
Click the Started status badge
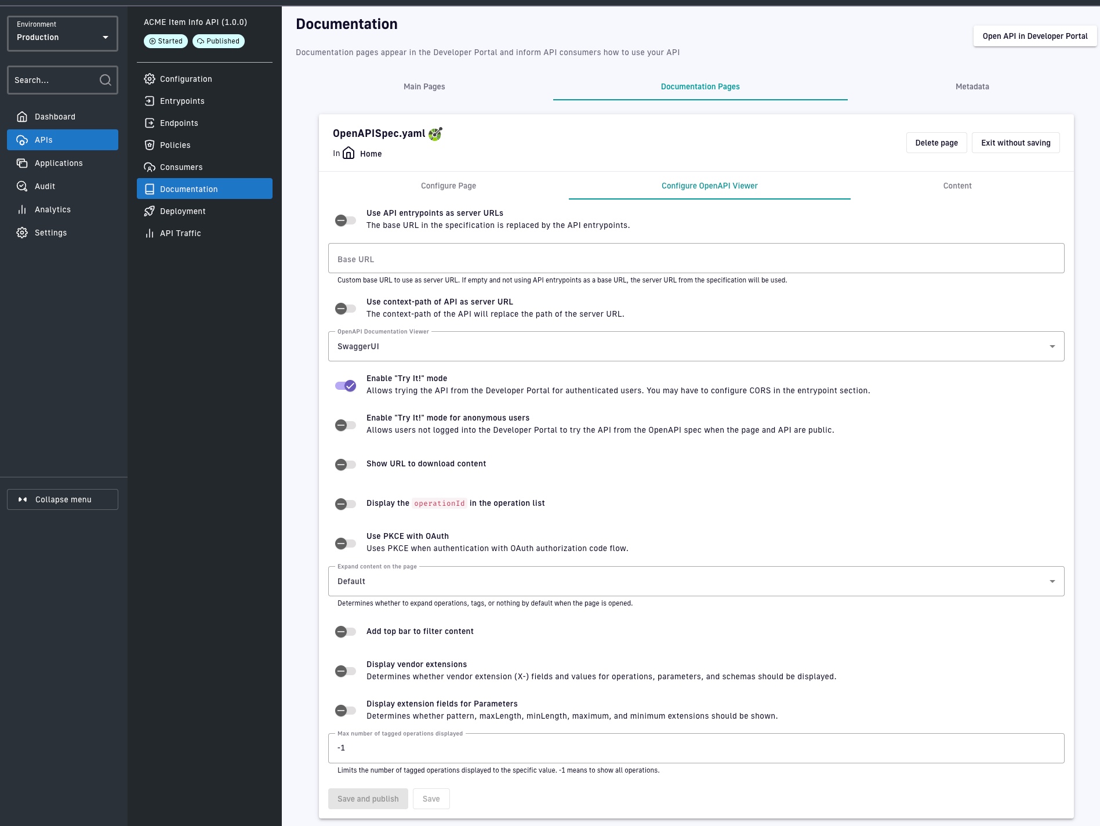166,41
